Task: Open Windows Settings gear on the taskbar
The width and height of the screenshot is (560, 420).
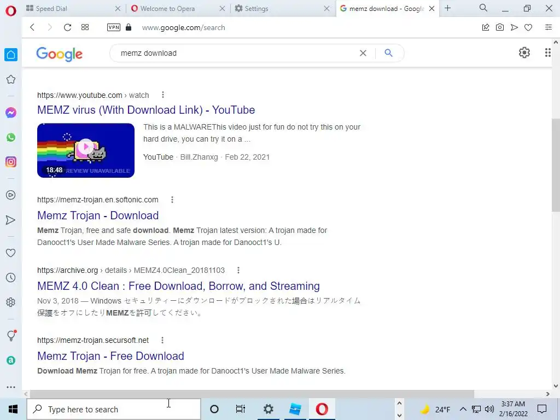Action: (x=268, y=409)
